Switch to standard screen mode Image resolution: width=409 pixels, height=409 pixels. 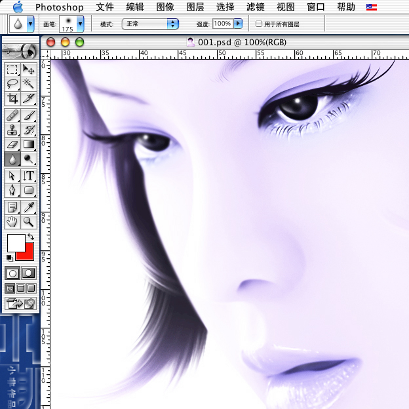(x=10, y=288)
